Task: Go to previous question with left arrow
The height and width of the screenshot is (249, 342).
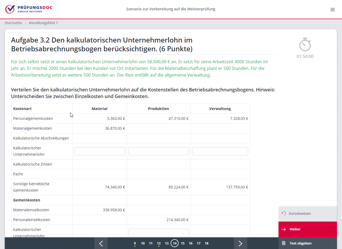Action: [x=101, y=243]
